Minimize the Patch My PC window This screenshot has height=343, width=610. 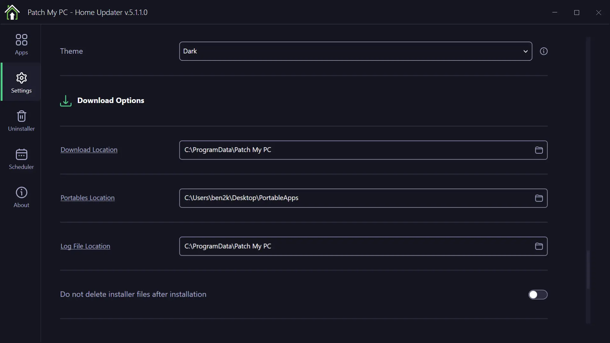[x=555, y=12]
